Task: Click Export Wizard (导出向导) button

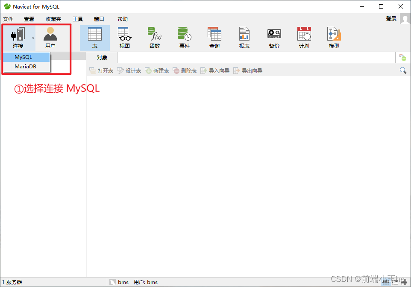Action: point(248,70)
